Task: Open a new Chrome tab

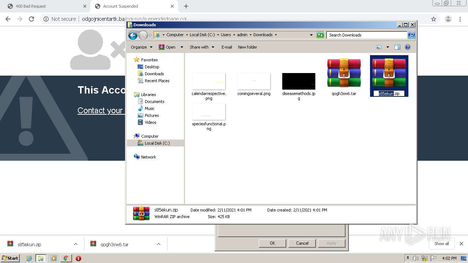Action: [x=186, y=6]
